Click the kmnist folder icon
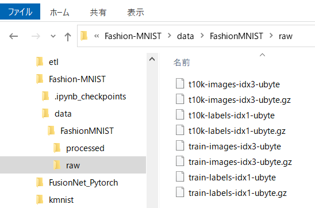Image resolution: width=315 pixels, height=208 pixels. pyautogui.click(x=40, y=199)
